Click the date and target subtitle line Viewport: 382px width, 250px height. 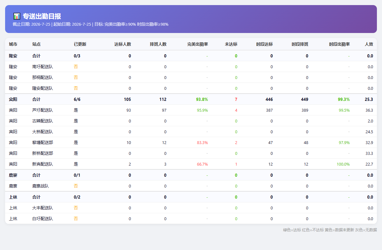tap(90, 24)
